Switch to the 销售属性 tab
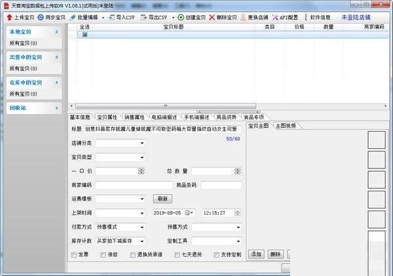393x276 pixels. tap(137, 117)
